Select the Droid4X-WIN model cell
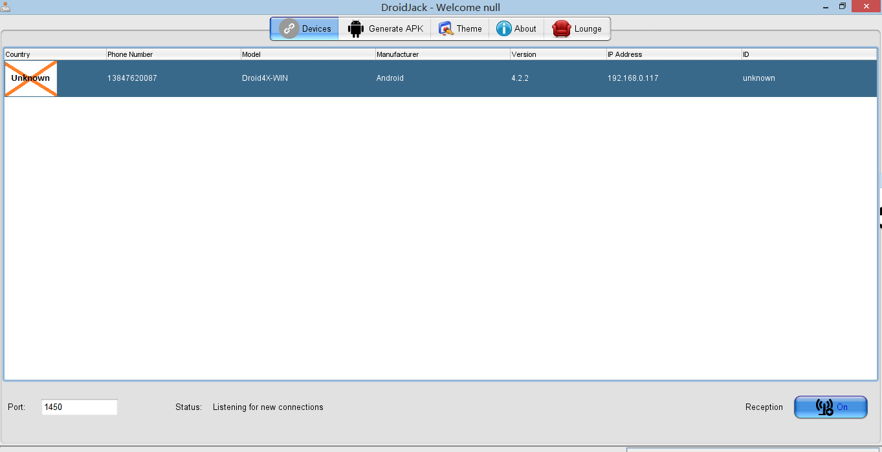 click(x=308, y=78)
